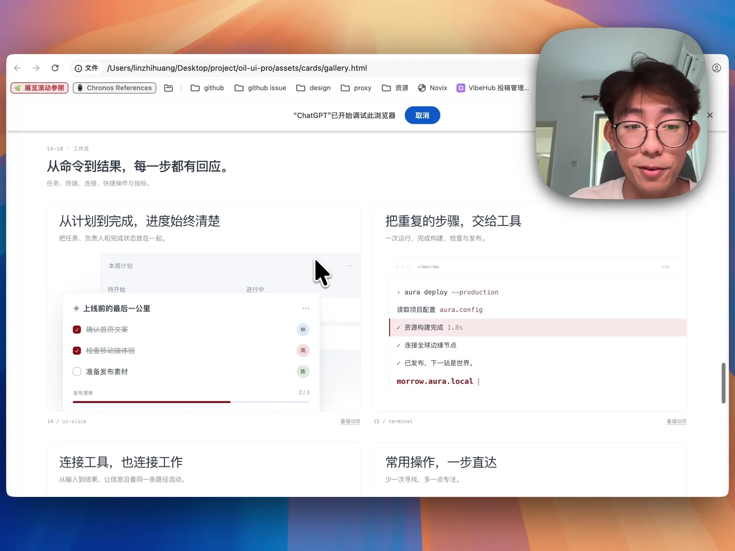This screenshot has width=735, height=551.
Task: Open the proxy bookmark folder
Action: coord(356,88)
